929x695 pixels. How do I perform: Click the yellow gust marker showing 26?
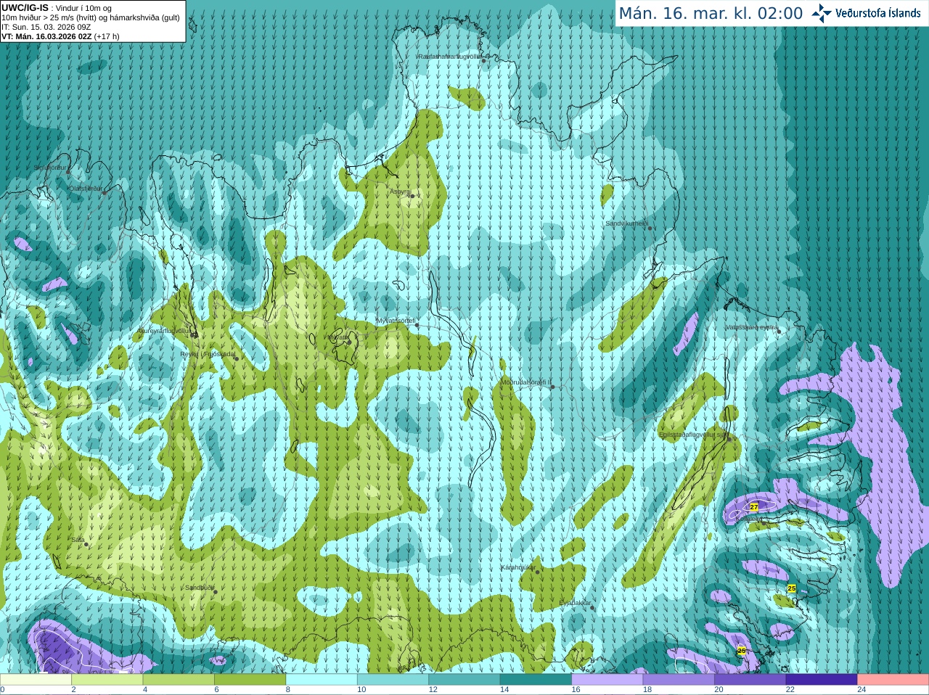742,651
